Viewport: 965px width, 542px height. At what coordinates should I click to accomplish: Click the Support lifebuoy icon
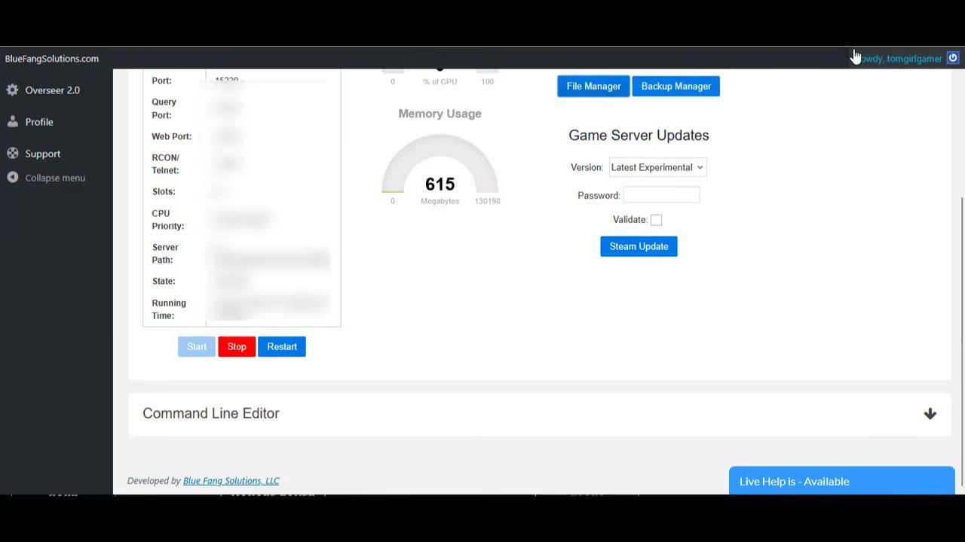pos(12,153)
